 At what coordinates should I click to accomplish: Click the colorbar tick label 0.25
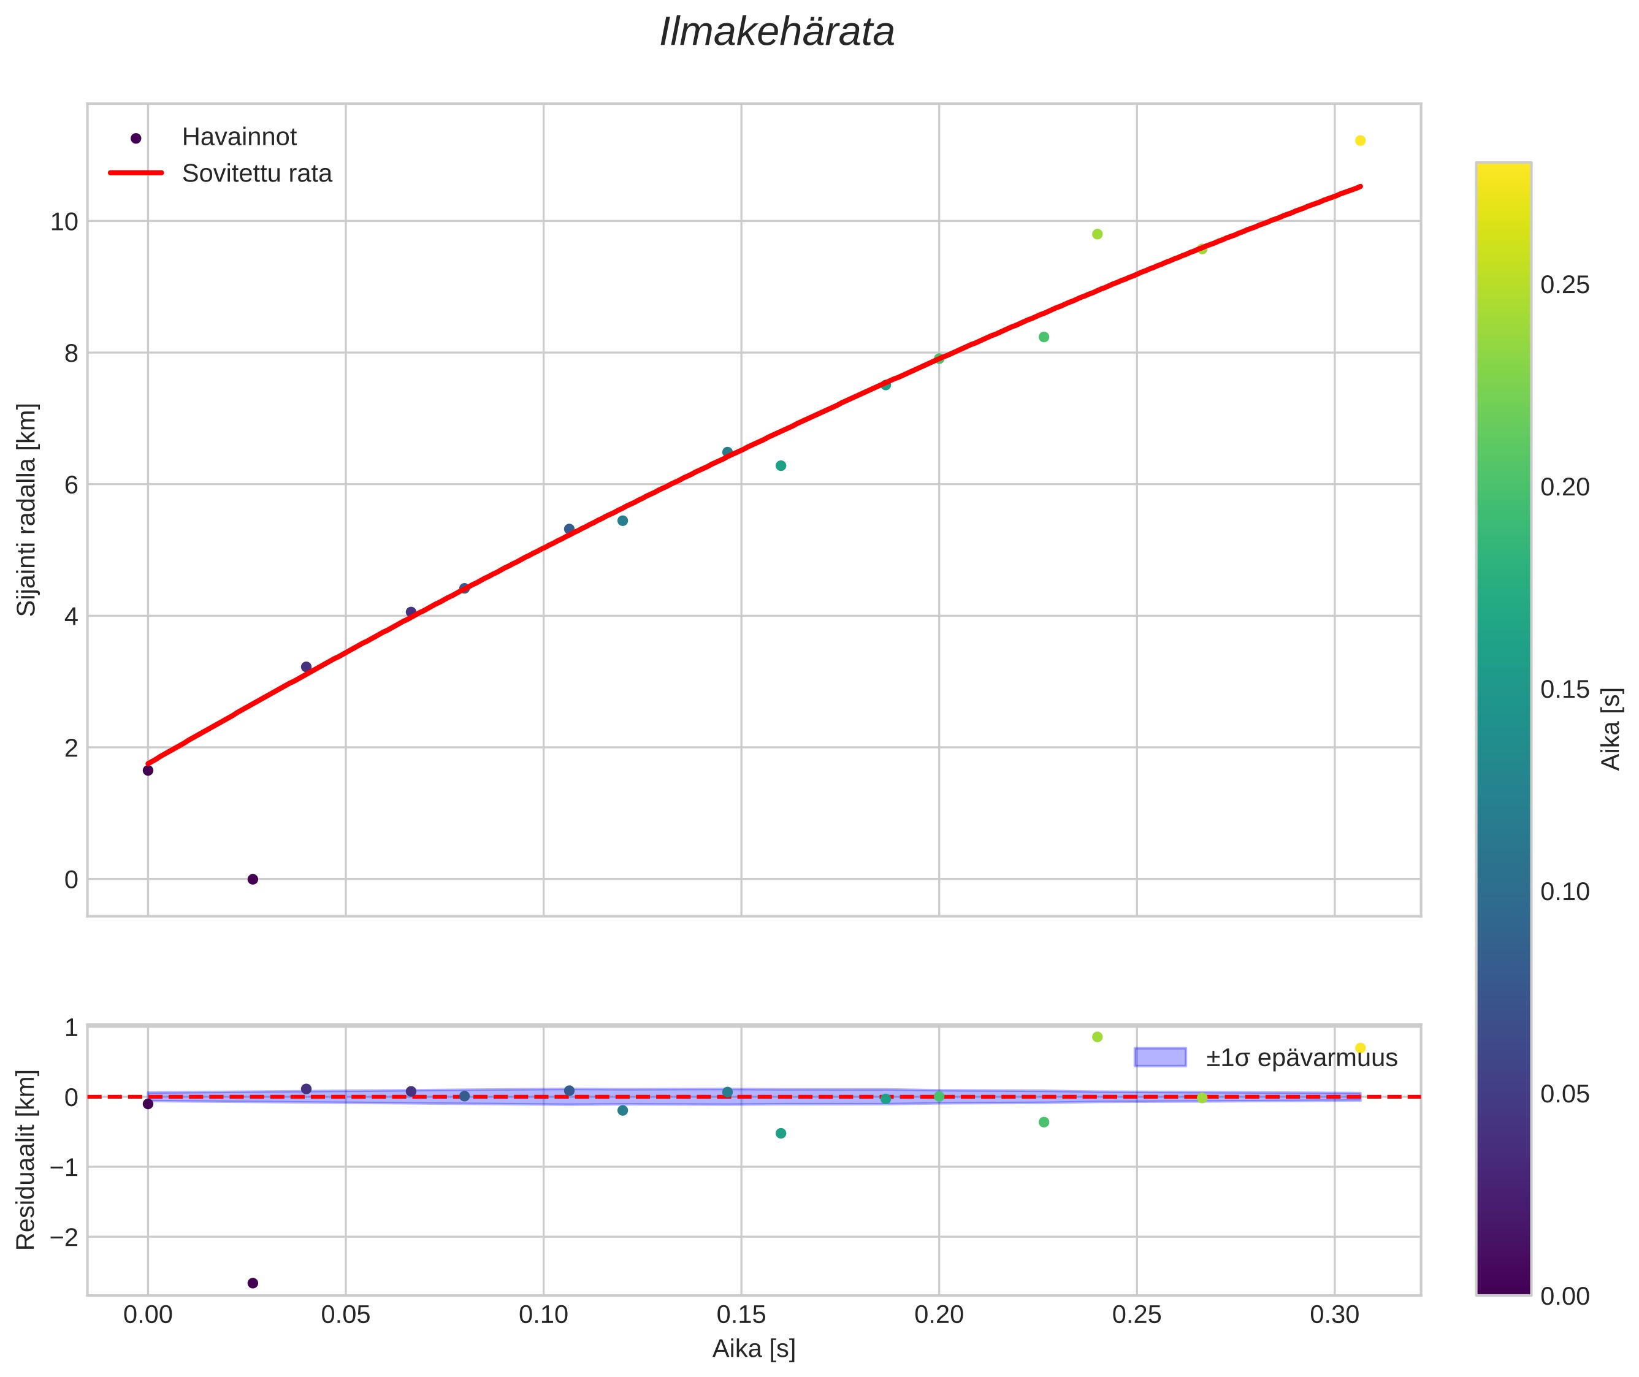click(1565, 285)
